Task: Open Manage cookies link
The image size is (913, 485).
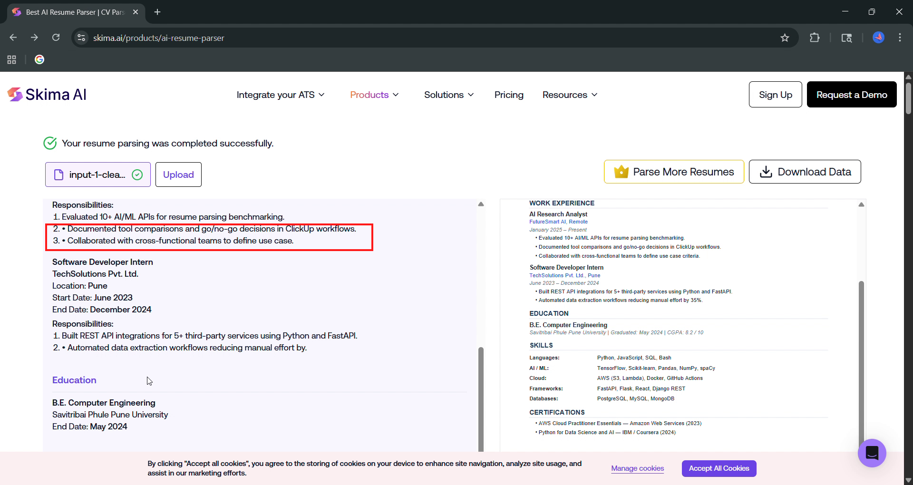Action: pyautogui.click(x=638, y=468)
